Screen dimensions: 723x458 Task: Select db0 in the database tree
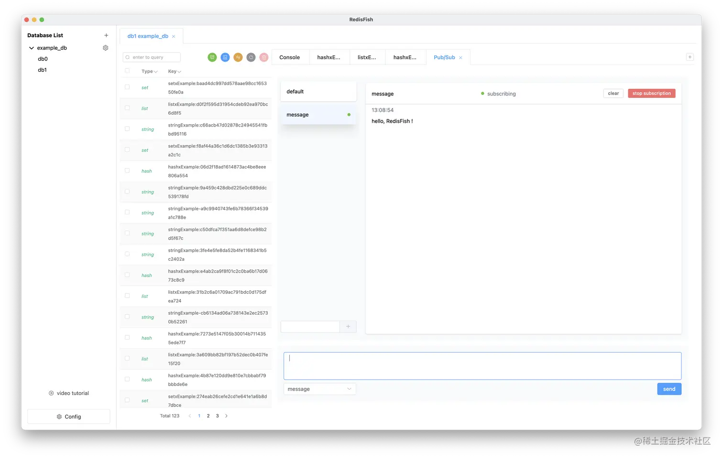(43, 59)
